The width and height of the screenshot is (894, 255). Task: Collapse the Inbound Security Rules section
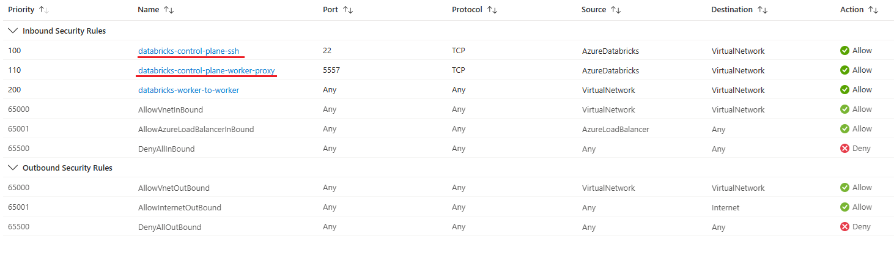12,31
